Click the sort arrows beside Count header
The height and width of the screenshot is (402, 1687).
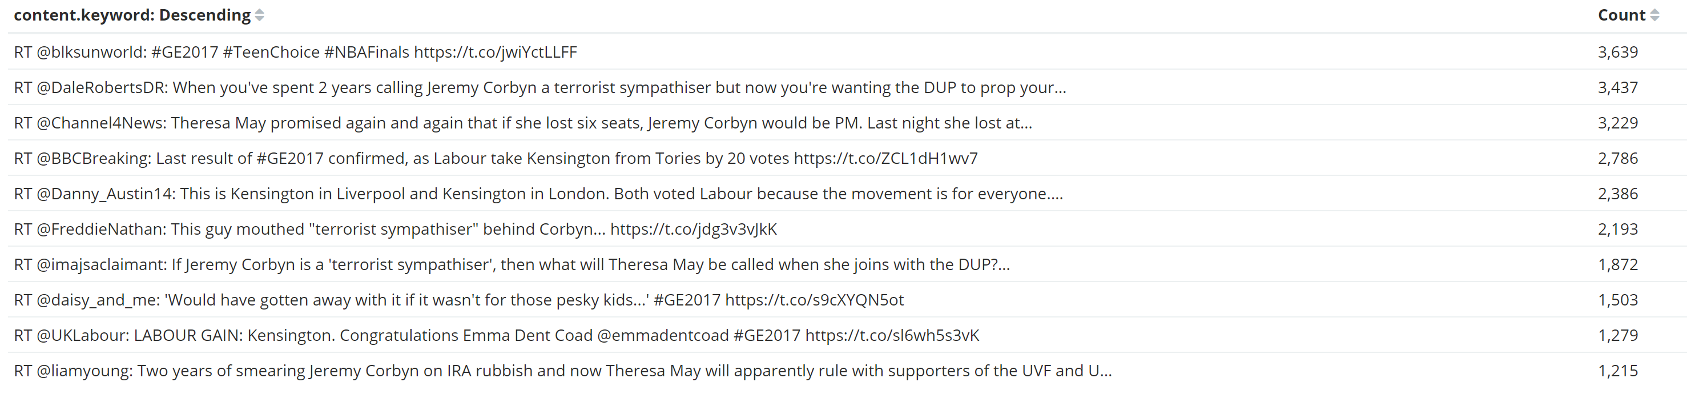pos(1654,15)
